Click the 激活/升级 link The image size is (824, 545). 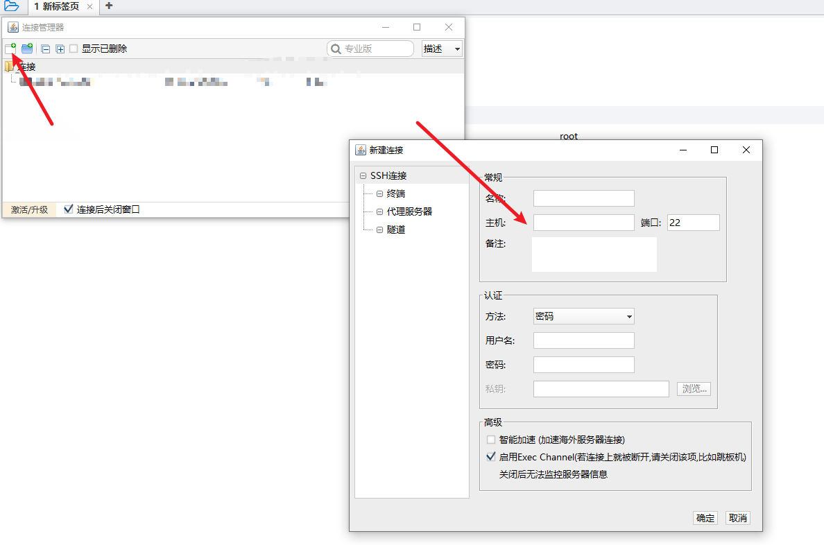pos(29,209)
